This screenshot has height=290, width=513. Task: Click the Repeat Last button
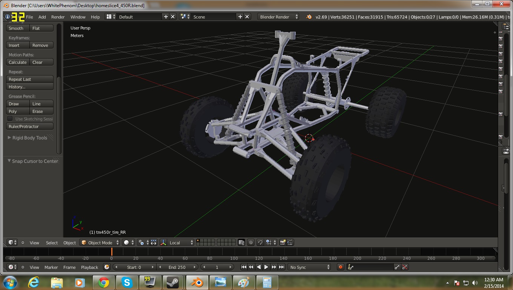[30, 79]
